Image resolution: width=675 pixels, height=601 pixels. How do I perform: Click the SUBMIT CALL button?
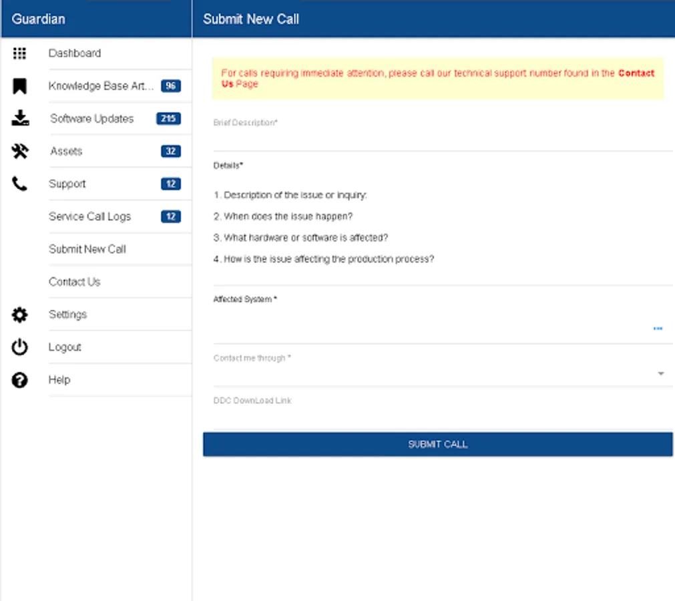coord(438,444)
